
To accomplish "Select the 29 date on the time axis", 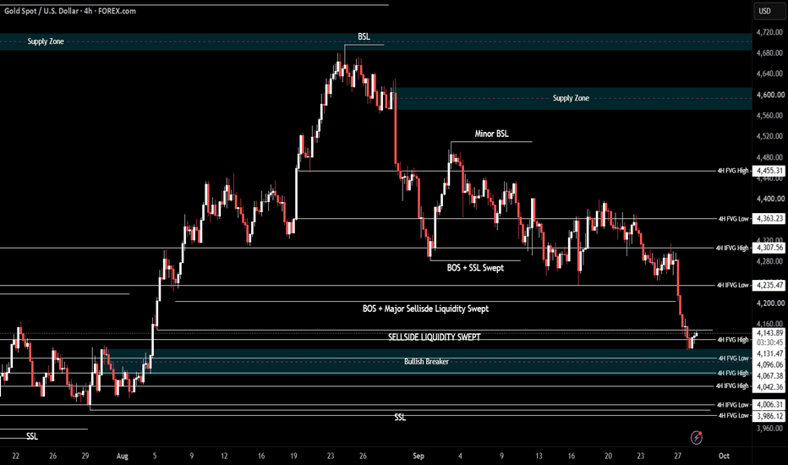I will [x=85, y=456].
